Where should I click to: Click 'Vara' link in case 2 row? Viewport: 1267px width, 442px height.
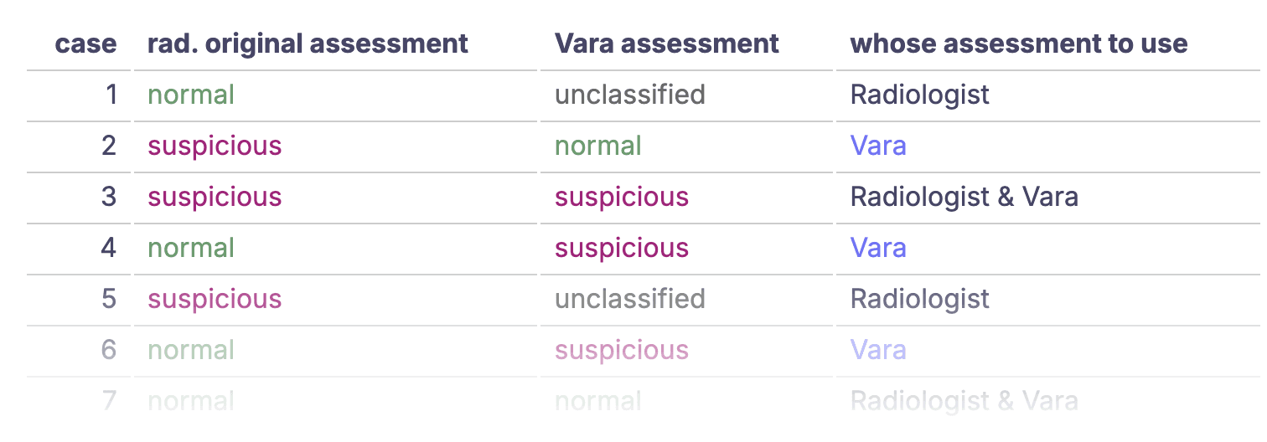coord(878,146)
